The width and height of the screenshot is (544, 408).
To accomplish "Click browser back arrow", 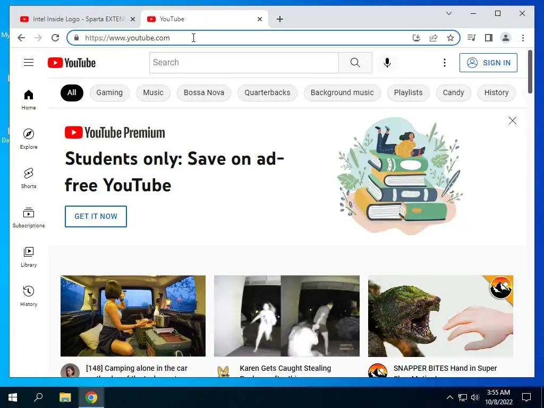I will [21, 38].
